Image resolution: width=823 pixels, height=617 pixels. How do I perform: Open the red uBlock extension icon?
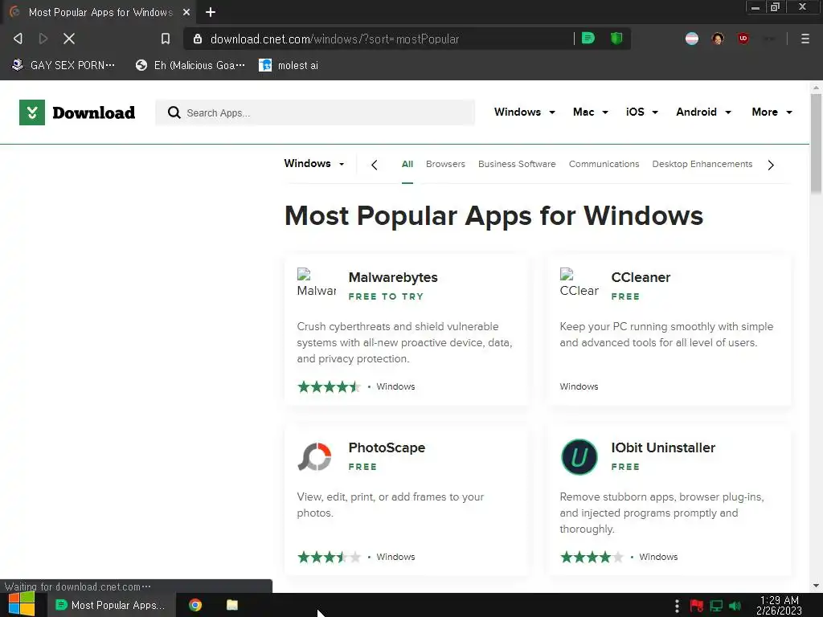pyautogui.click(x=743, y=39)
